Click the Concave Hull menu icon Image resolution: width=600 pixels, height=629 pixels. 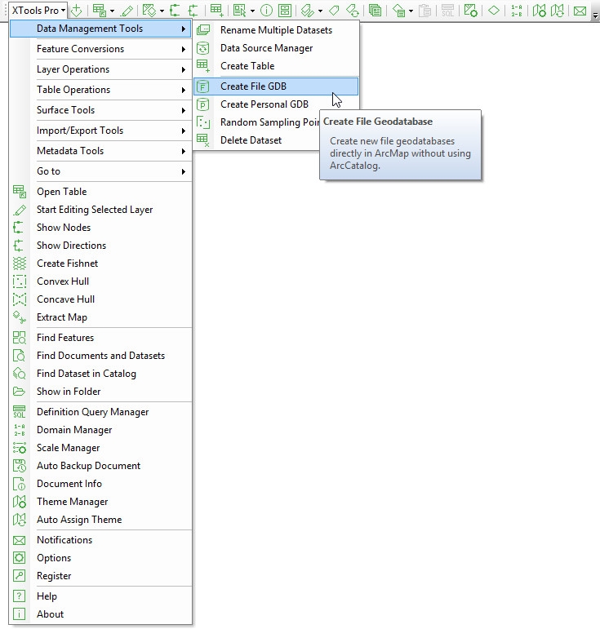click(20, 299)
